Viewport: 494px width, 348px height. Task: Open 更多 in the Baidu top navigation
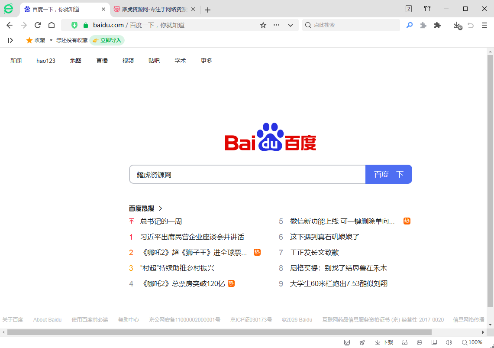point(207,61)
